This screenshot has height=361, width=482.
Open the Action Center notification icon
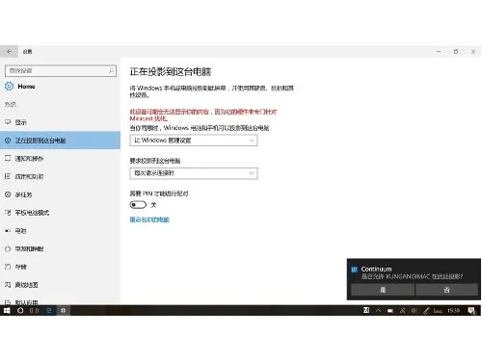tap(471, 311)
